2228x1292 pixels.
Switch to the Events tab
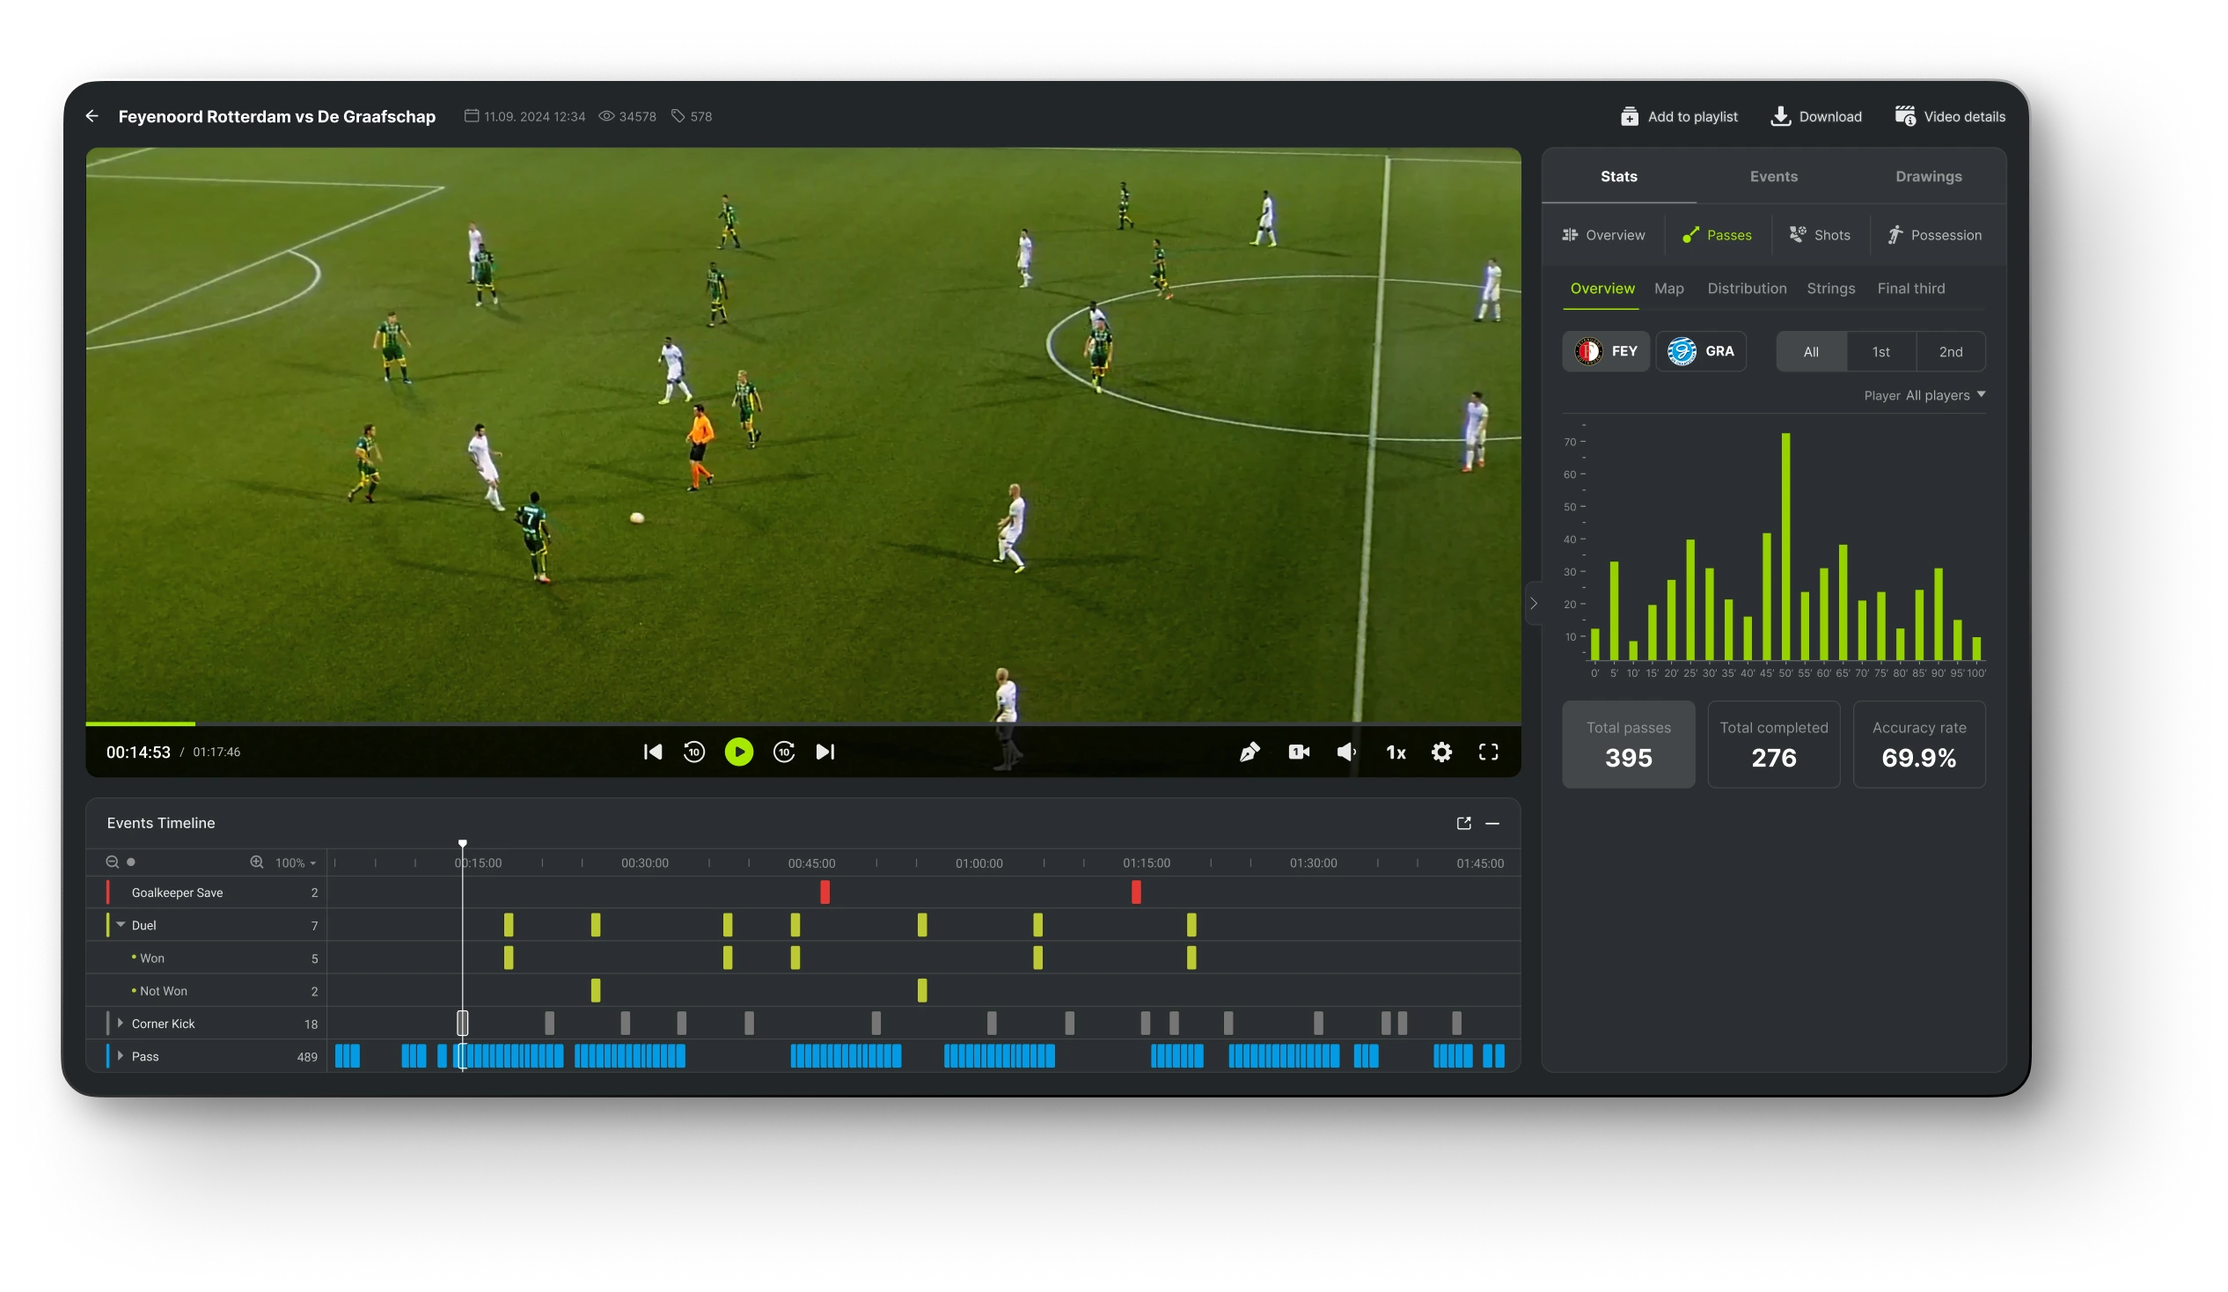click(1773, 177)
